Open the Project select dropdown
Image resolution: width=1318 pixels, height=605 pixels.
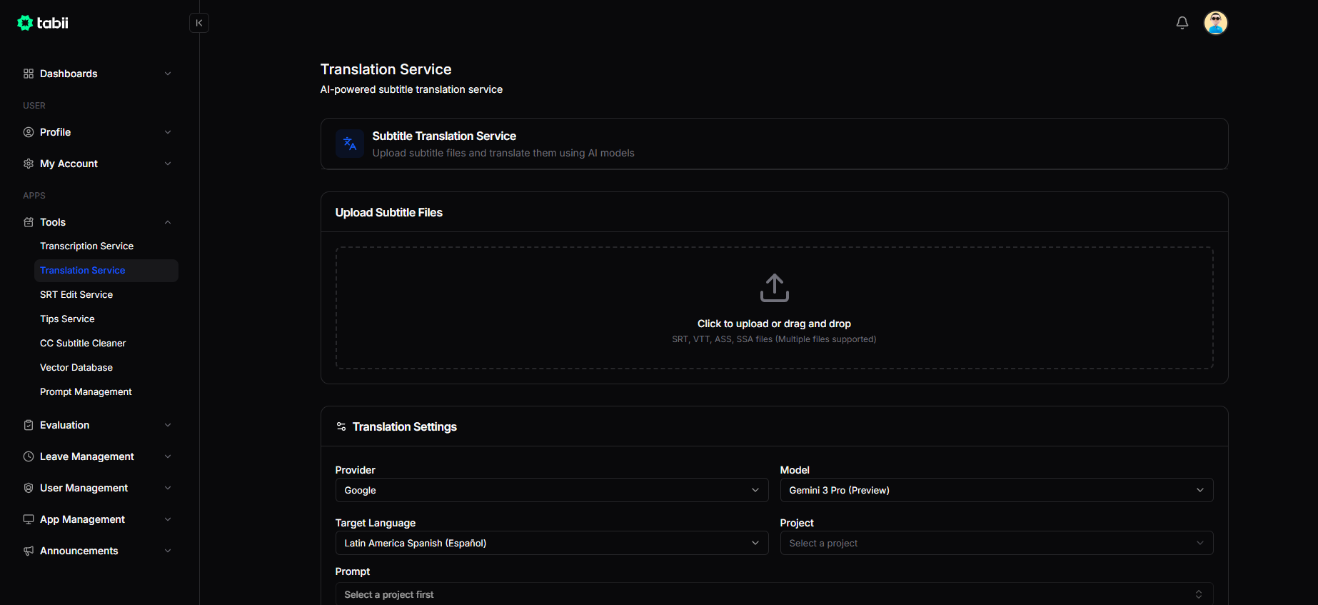996,543
